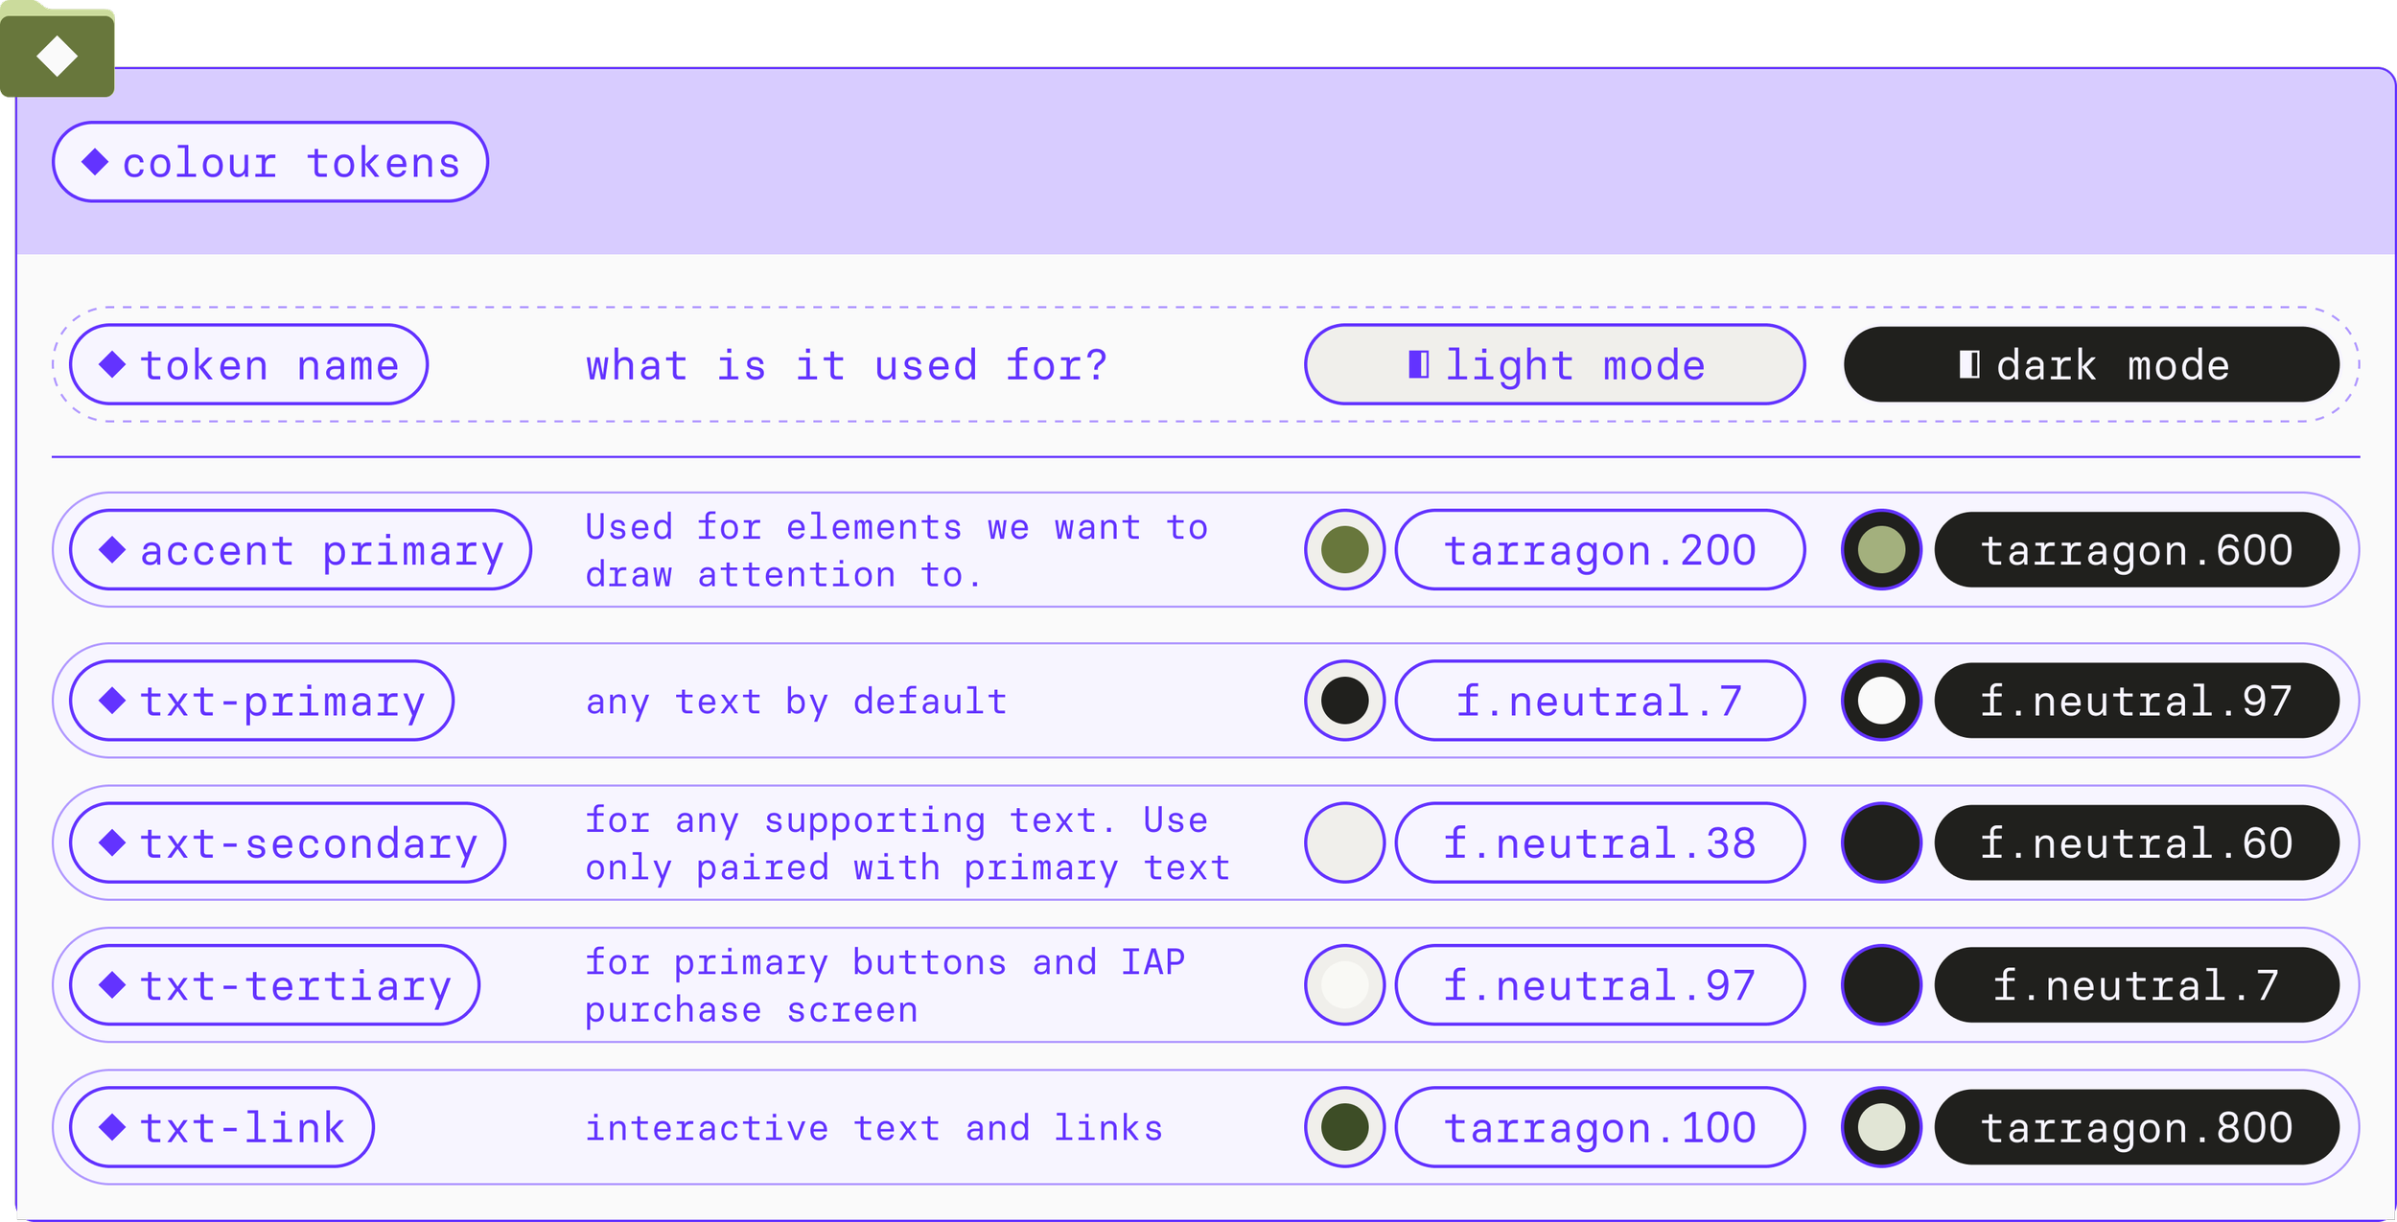The width and height of the screenshot is (2397, 1222).
Task: Select the light mode pill
Action: 1554,364
